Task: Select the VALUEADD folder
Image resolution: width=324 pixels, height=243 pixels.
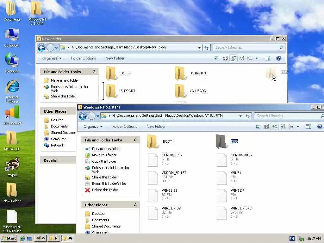Action: [190, 91]
